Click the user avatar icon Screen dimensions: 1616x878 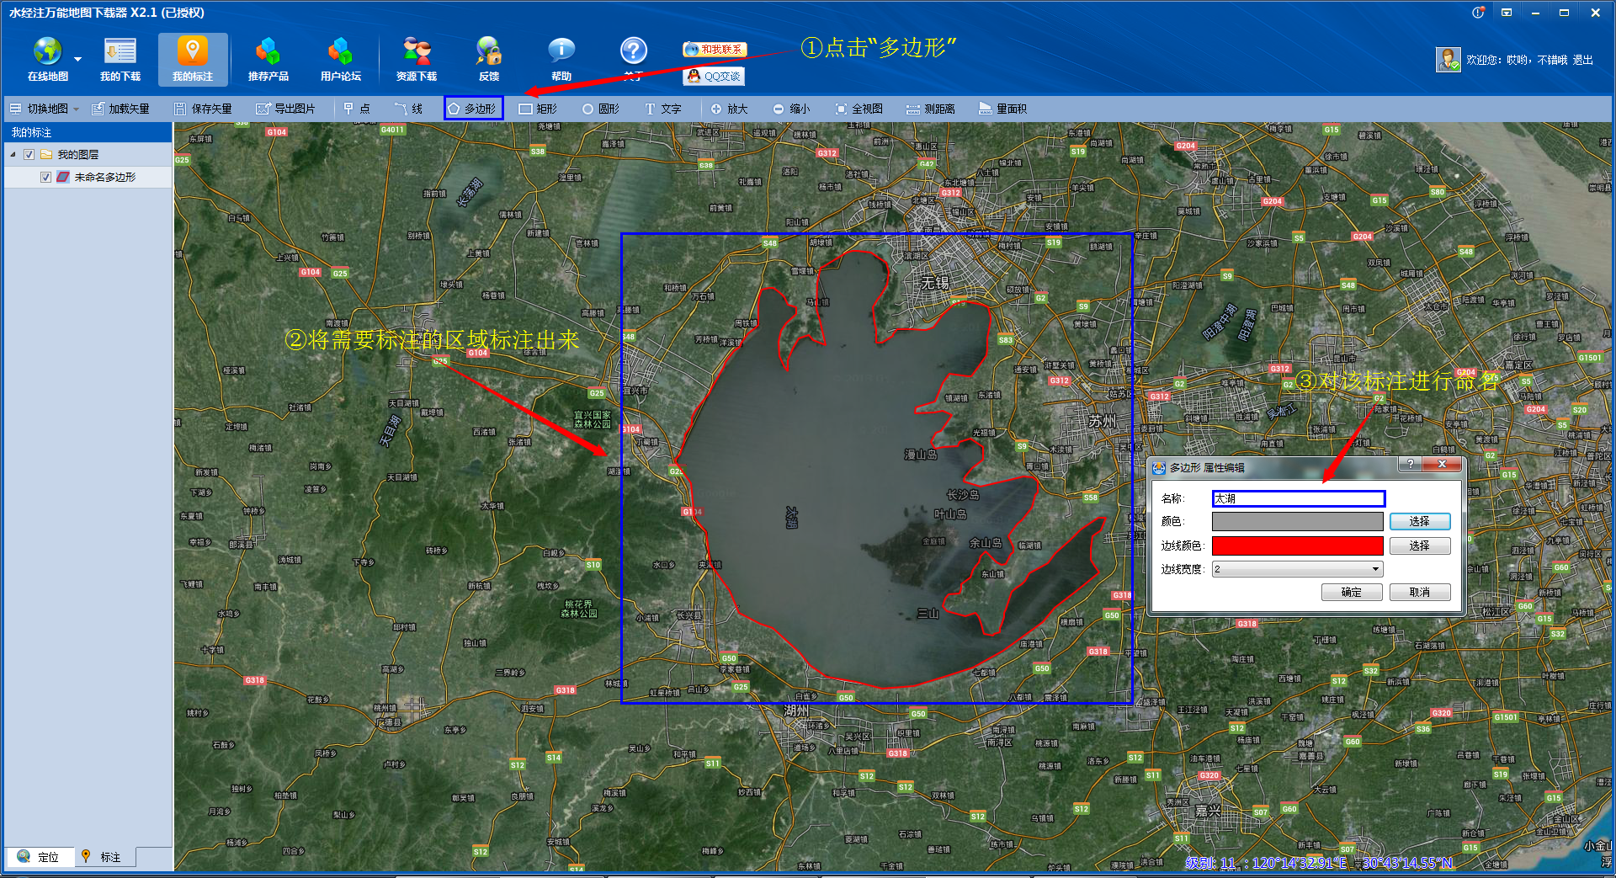pyautogui.click(x=1449, y=60)
